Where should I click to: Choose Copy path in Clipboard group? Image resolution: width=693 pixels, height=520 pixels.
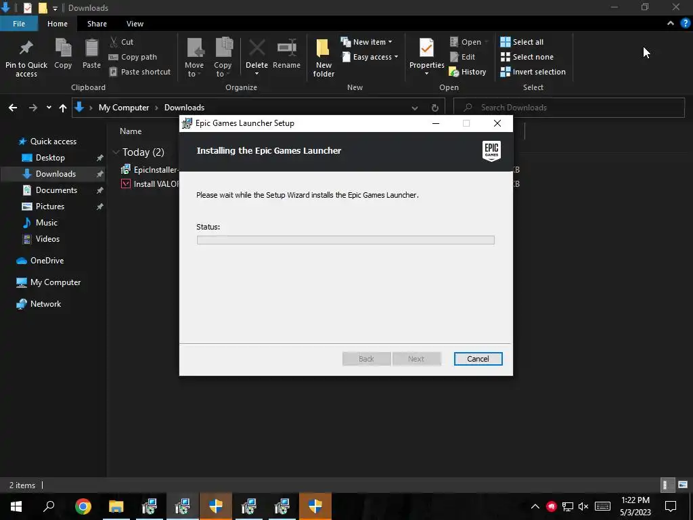[133, 57]
